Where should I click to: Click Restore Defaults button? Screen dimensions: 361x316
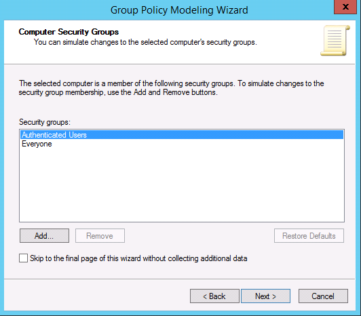coord(309,236)
